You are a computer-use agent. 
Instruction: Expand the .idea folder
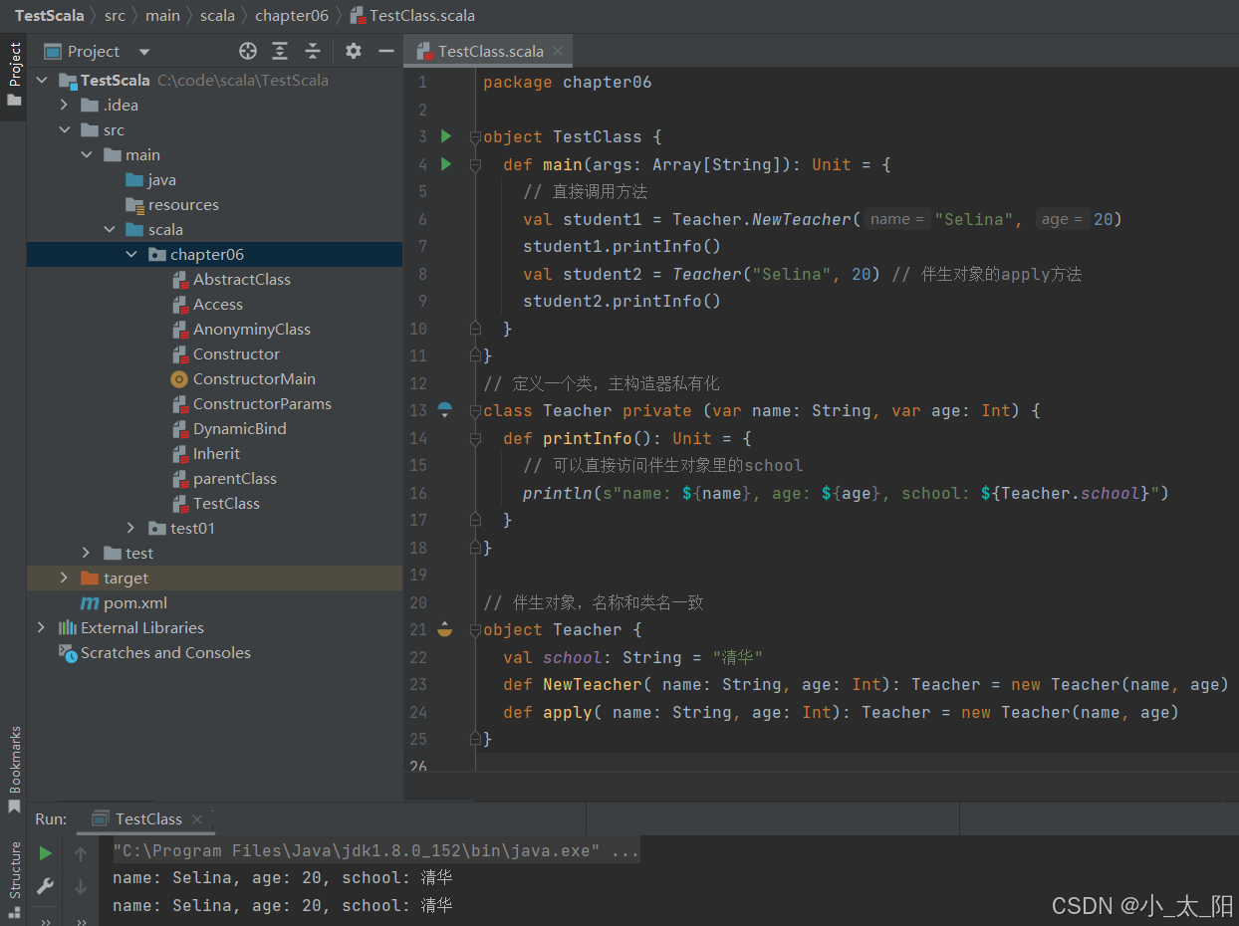click(65, 105)
